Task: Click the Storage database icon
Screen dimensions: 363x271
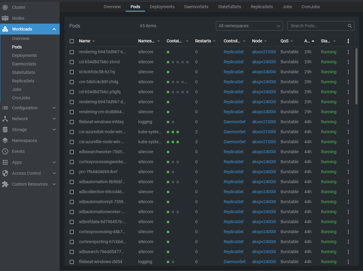Action: [x=5, y=130]
